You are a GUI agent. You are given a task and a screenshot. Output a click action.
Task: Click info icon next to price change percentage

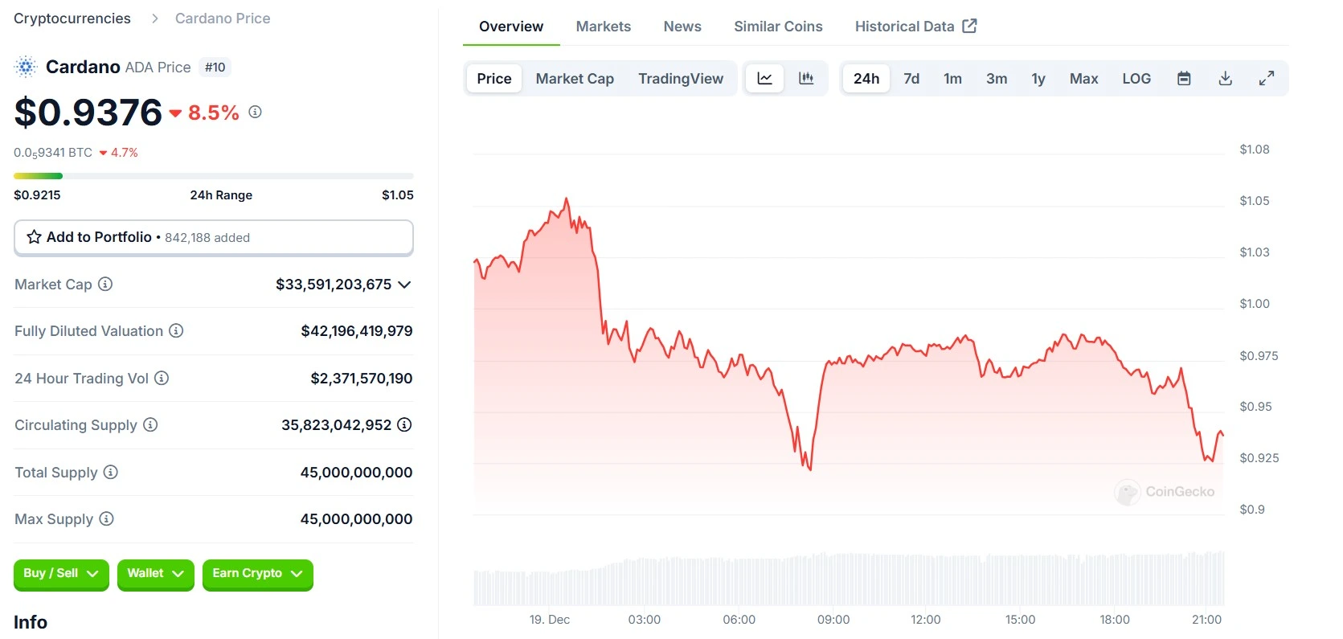point(255,113)
